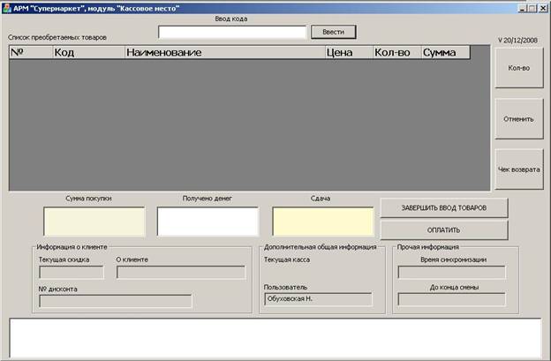The height and width of the screenshot is (361, 551).
Task: Click ЗАВЕРШИТЬ ВВОД ТОВАРОВ button
Action: point(444,208)
